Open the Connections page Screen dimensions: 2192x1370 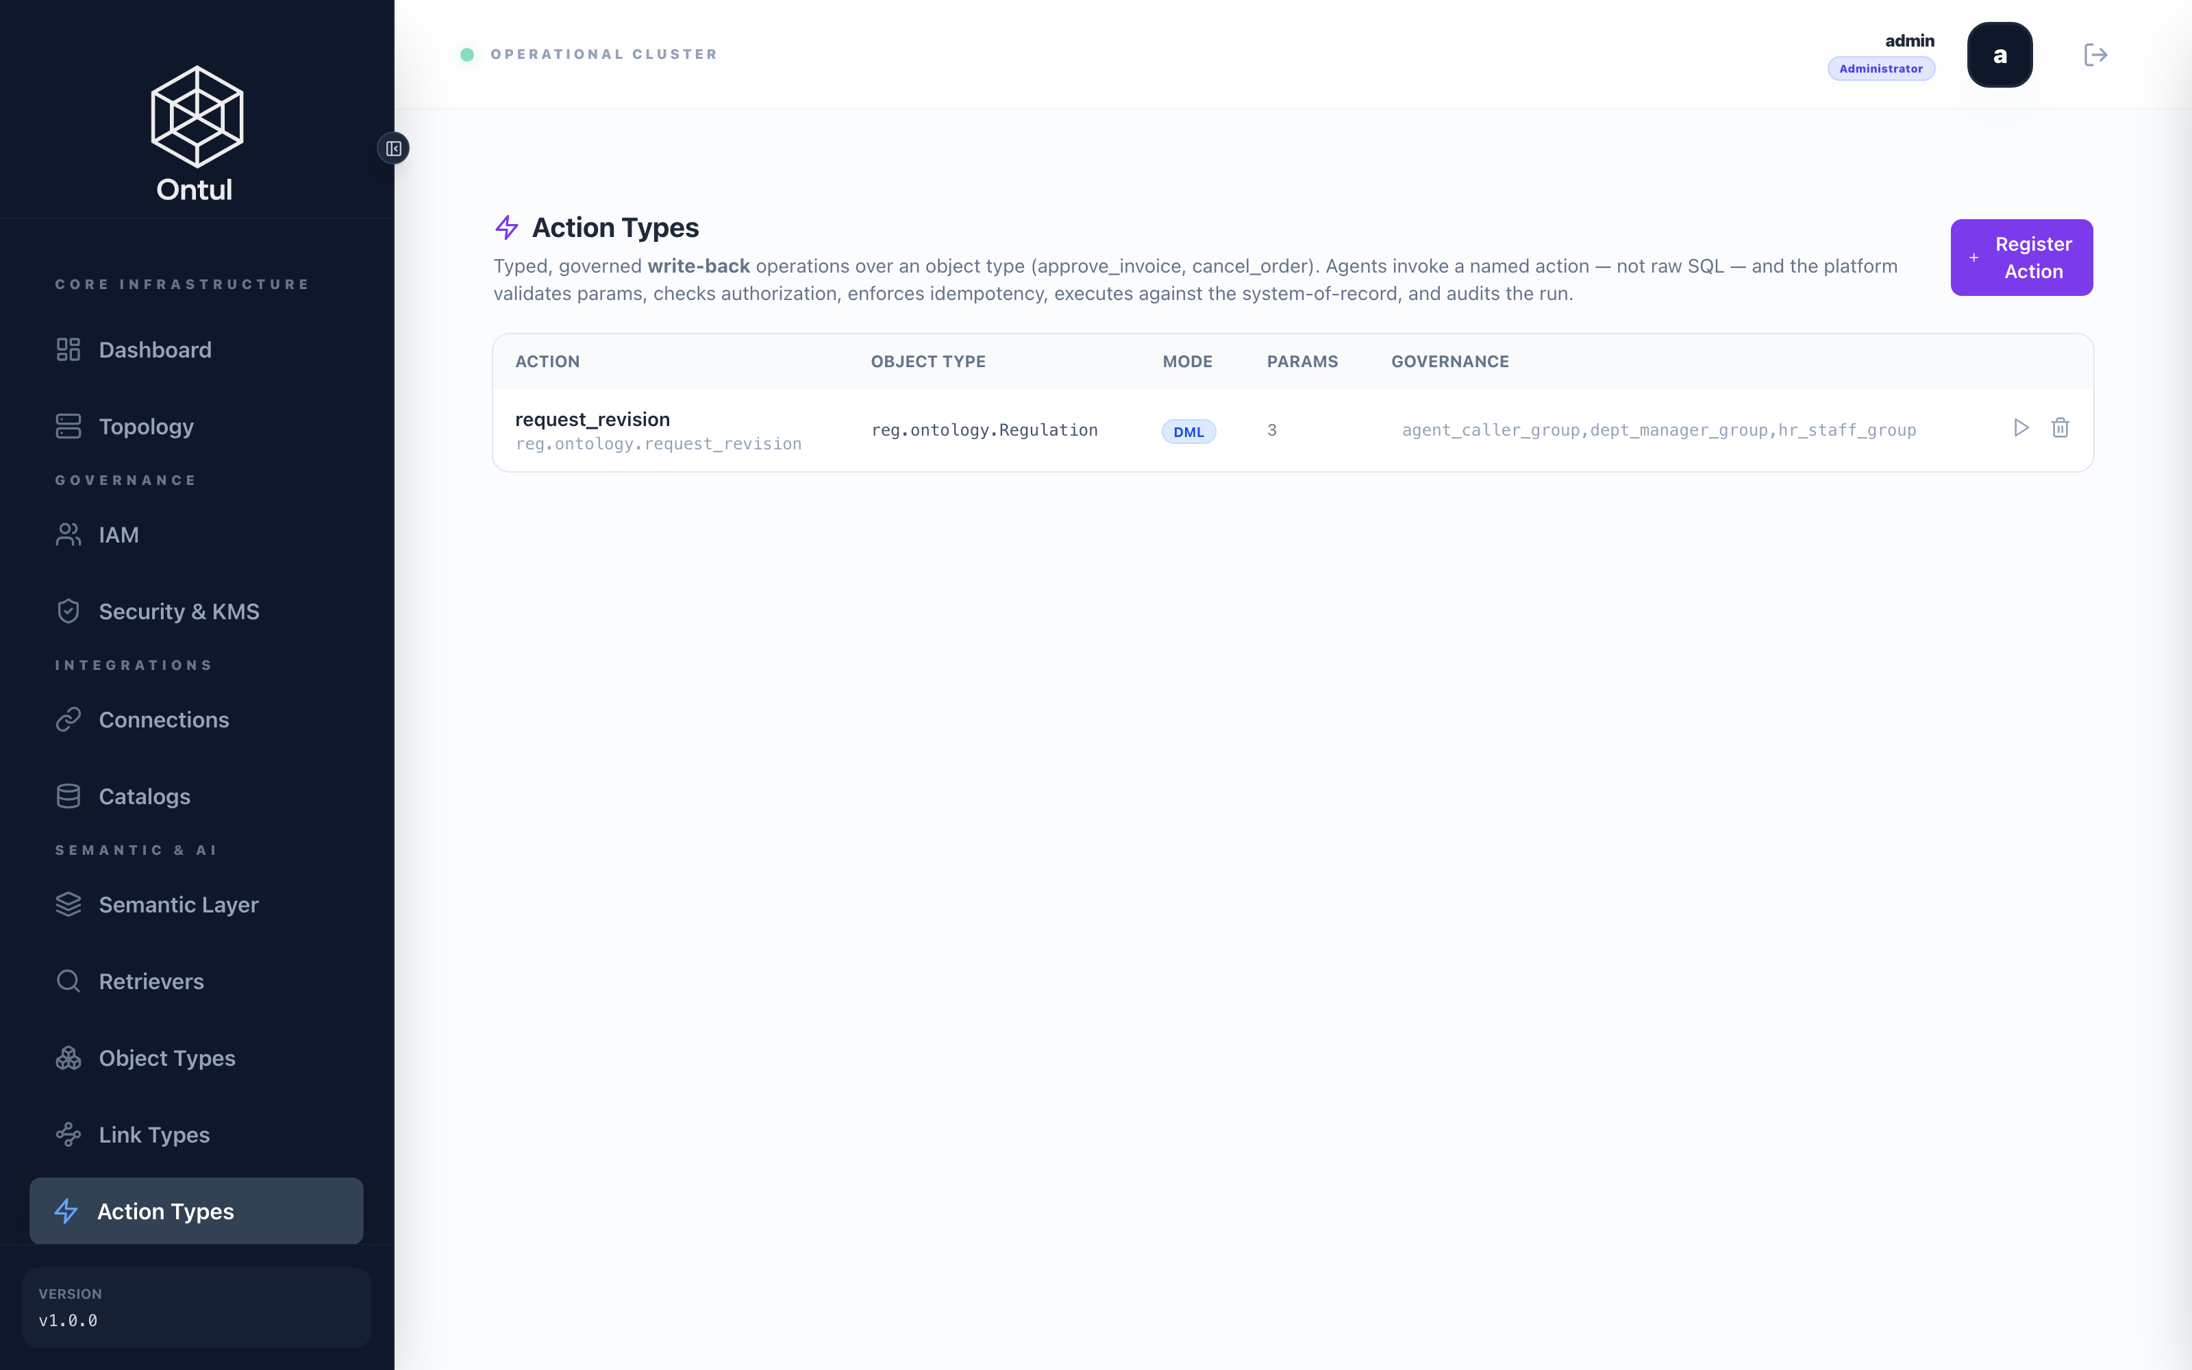(x=197, y=719)
